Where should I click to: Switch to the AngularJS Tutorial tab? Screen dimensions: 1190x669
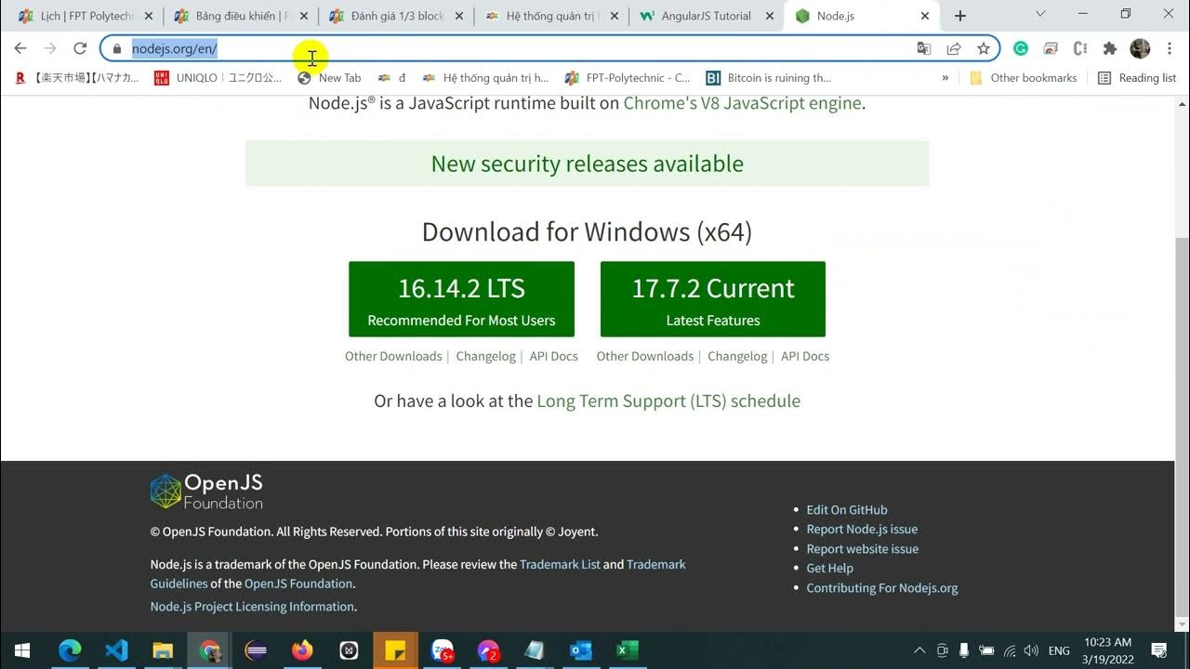pos(705,16)
